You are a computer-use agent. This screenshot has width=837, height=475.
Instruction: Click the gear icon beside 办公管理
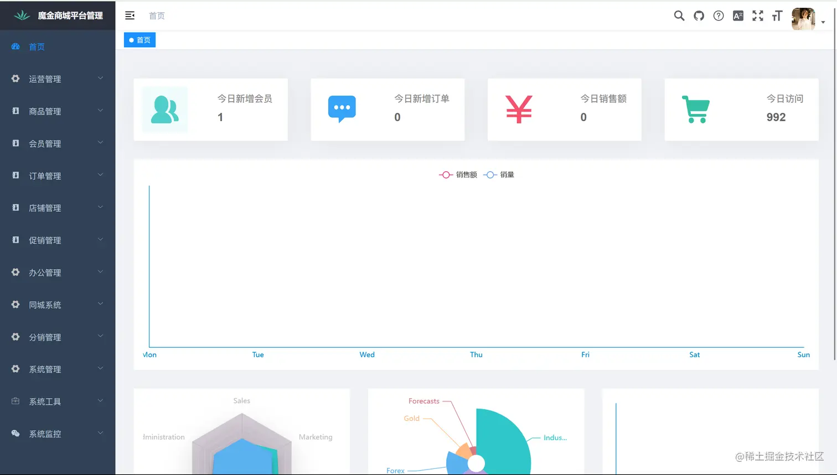[x=15, y=272]
